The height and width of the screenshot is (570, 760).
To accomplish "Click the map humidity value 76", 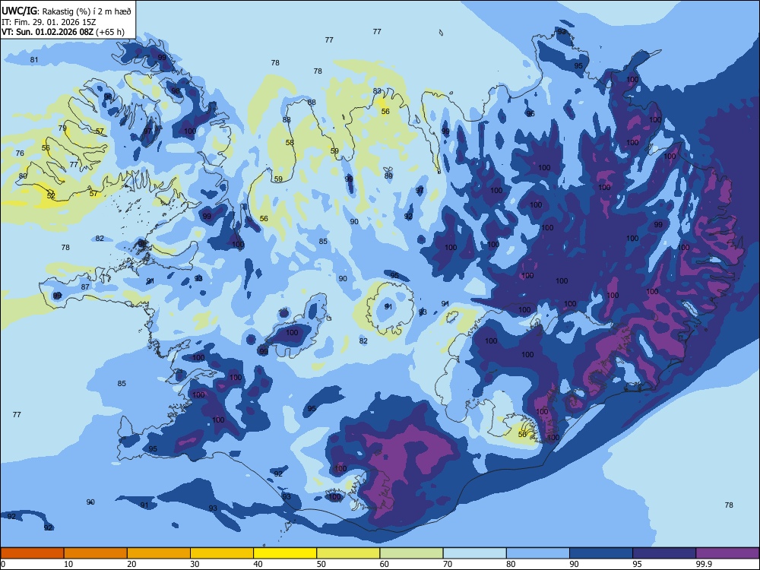I will [20, 154].
